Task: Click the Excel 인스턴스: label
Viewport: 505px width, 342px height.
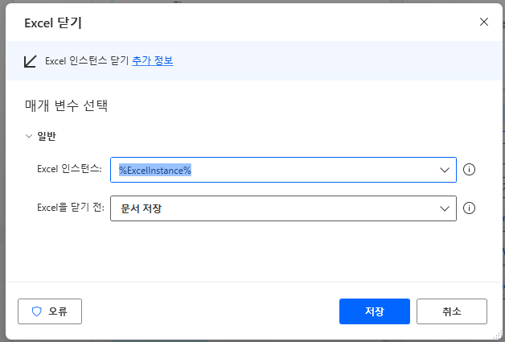Action: tap(70, 168)
